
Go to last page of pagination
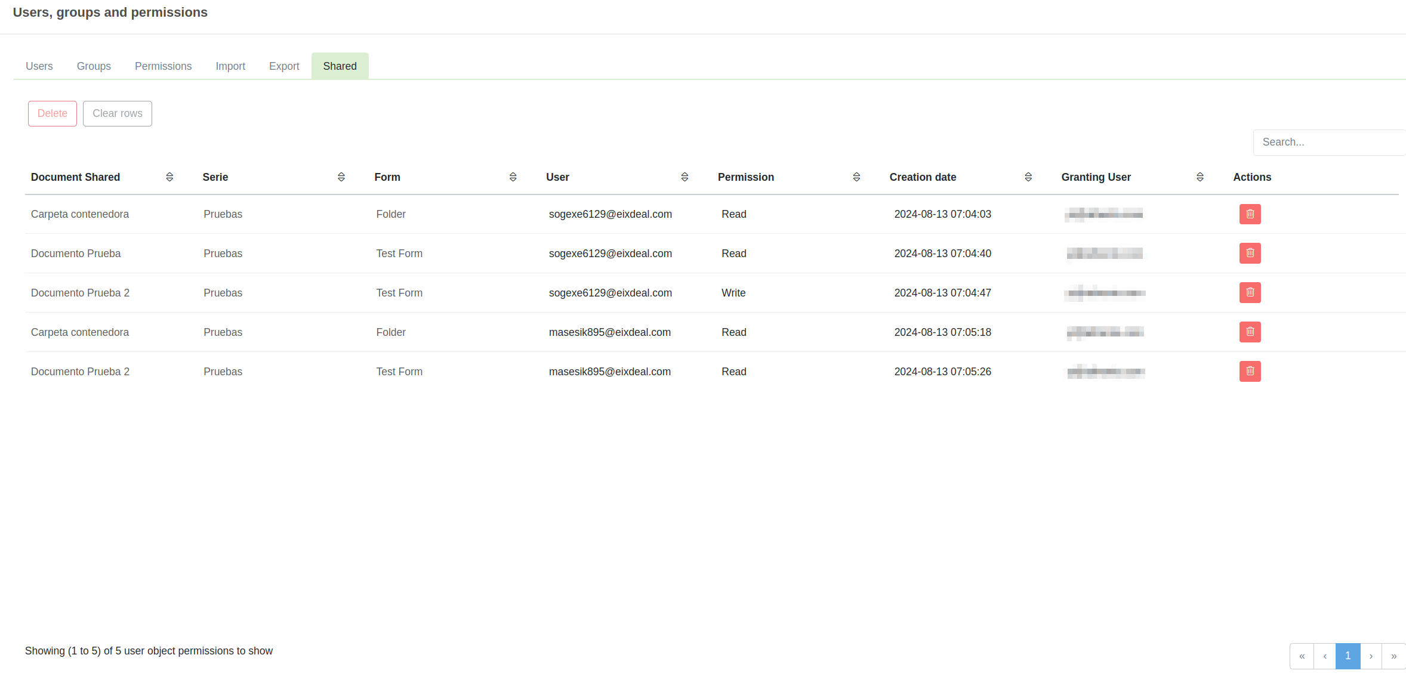1393,656
